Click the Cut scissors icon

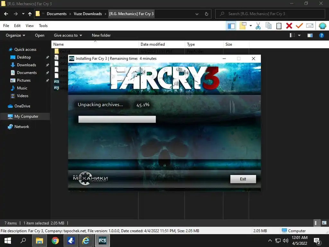click(258, 26)
